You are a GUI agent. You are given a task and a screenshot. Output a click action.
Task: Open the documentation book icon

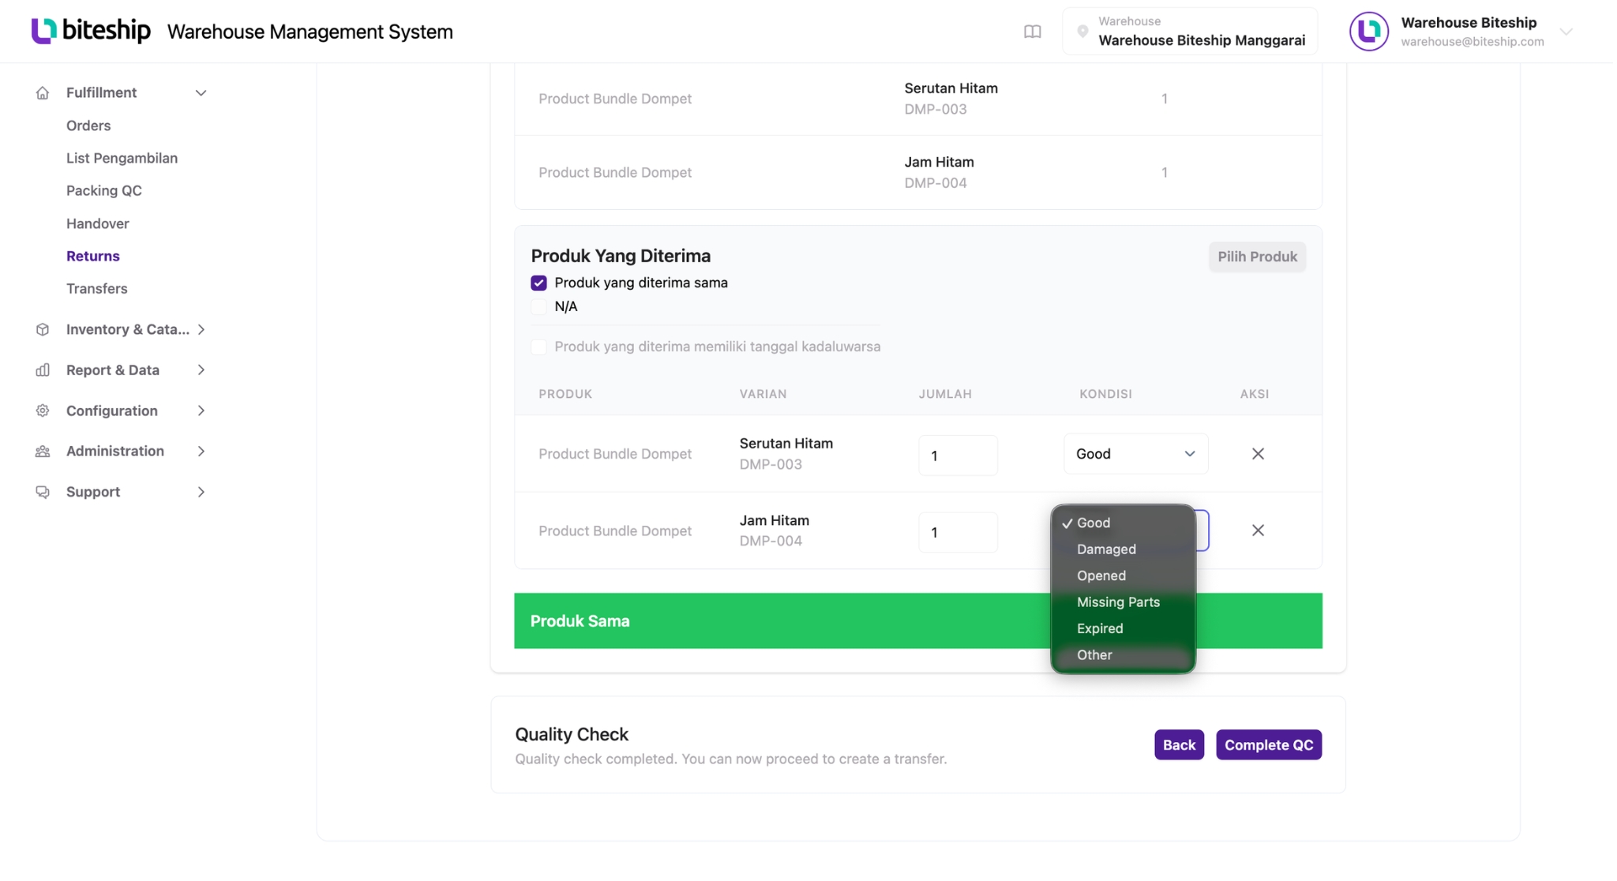pyautogui.click(x=1032, y=32)
